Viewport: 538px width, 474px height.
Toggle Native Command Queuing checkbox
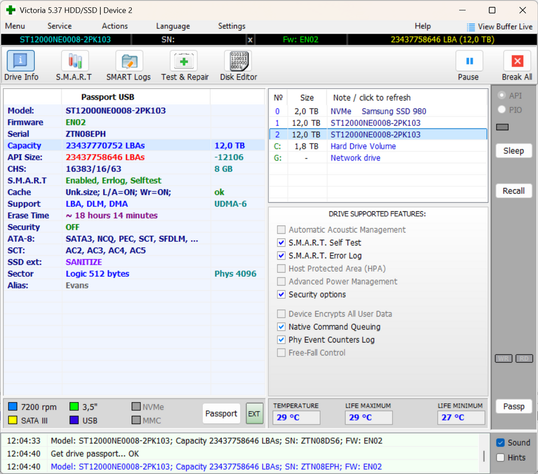(281, 327)
